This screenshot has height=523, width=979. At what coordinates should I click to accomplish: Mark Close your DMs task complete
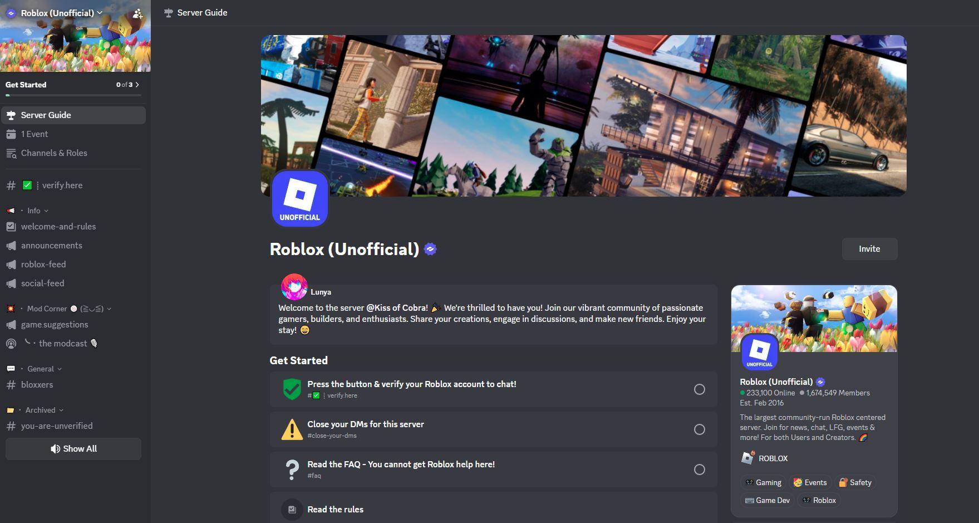pos(700,429)
